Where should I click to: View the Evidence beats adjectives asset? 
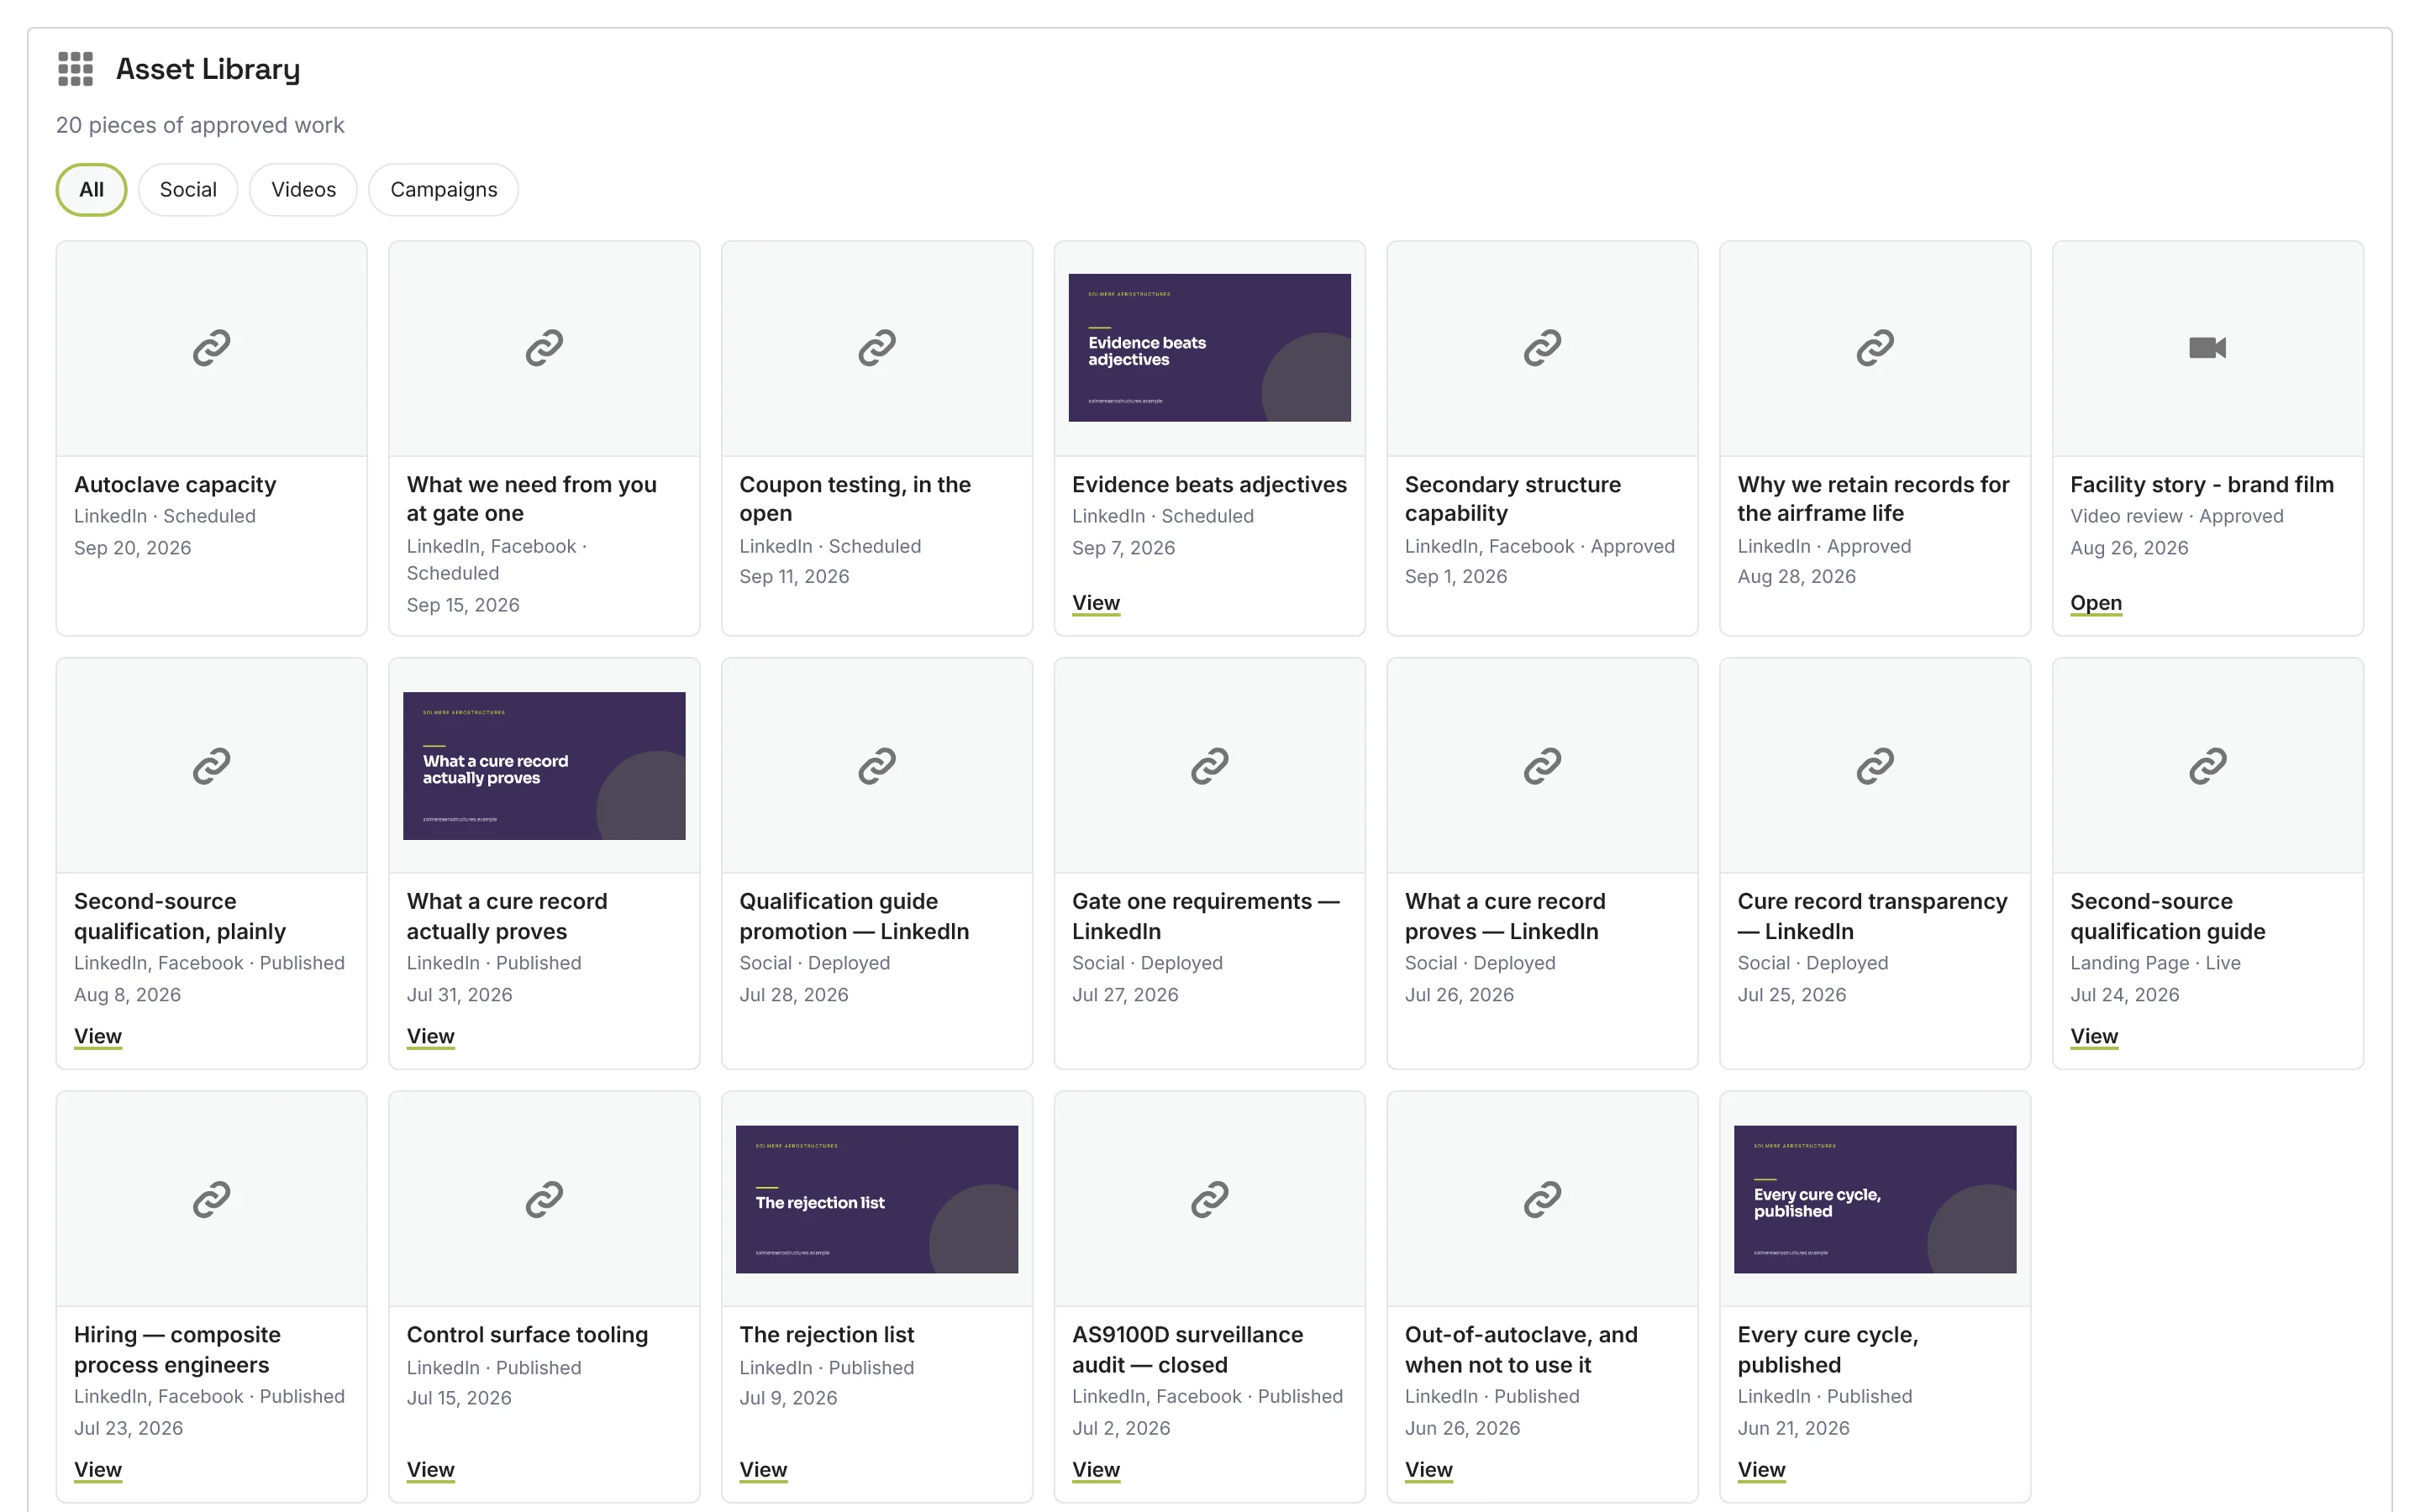coord(1095,603)
